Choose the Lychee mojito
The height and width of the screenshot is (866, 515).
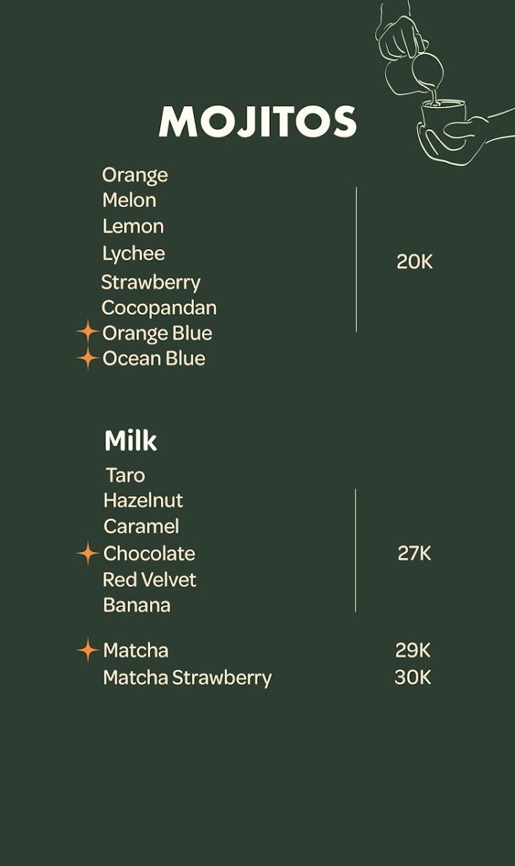click(133, 253)
